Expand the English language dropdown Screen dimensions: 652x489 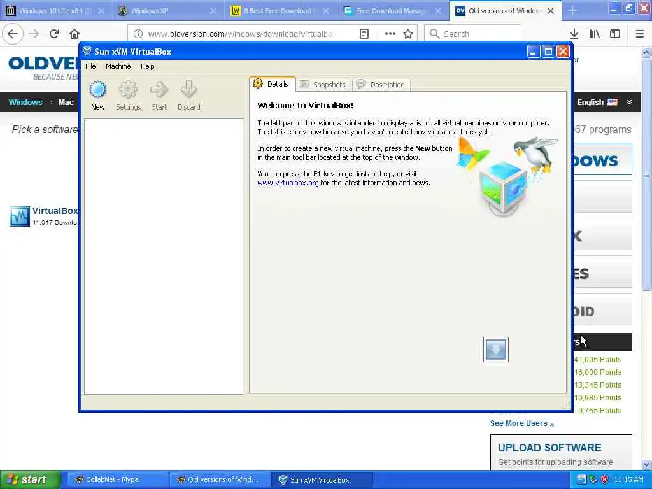(629, 102)
